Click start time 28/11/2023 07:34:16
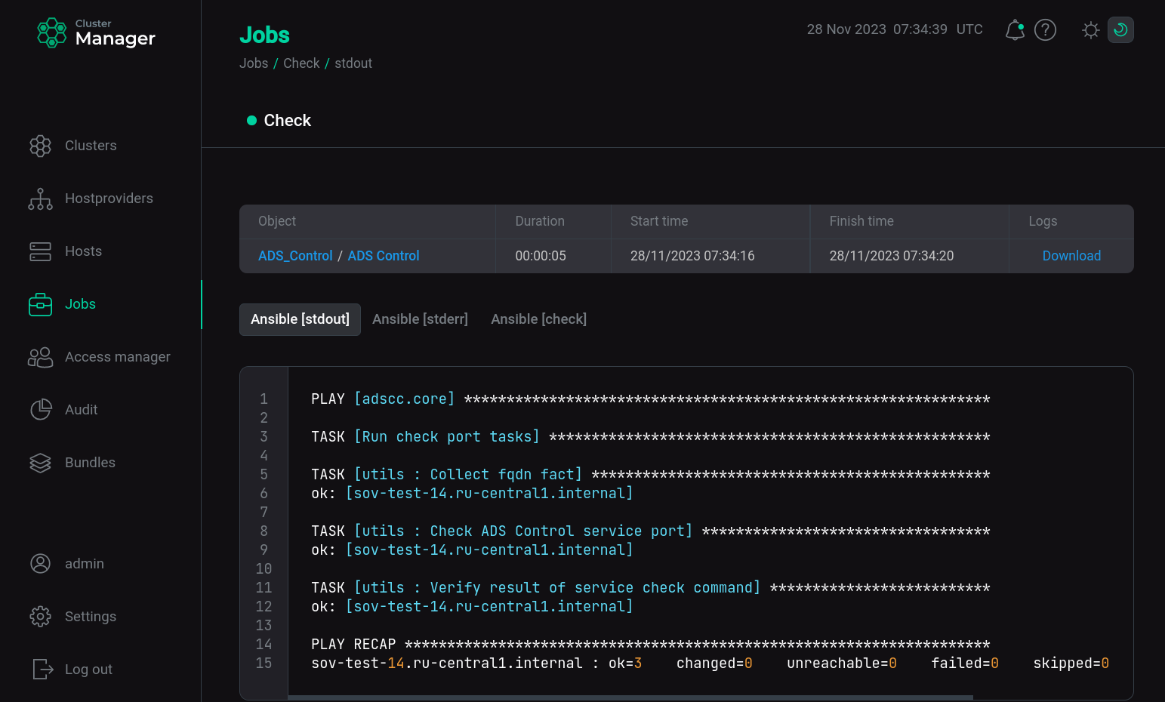Image resolution: width=1165 pixels, height=702 pixels. pyautogui.click(x=692, y=256)
